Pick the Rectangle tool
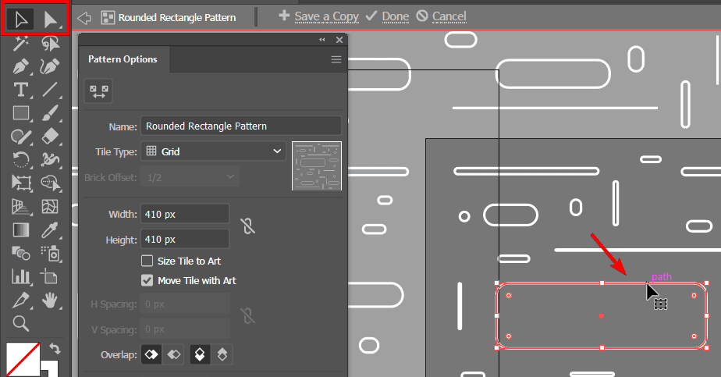 click(x=21, y=113)
